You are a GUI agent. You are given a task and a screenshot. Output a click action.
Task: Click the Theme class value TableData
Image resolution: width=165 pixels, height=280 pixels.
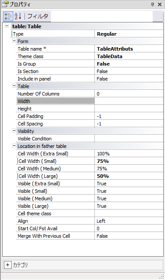129,56
